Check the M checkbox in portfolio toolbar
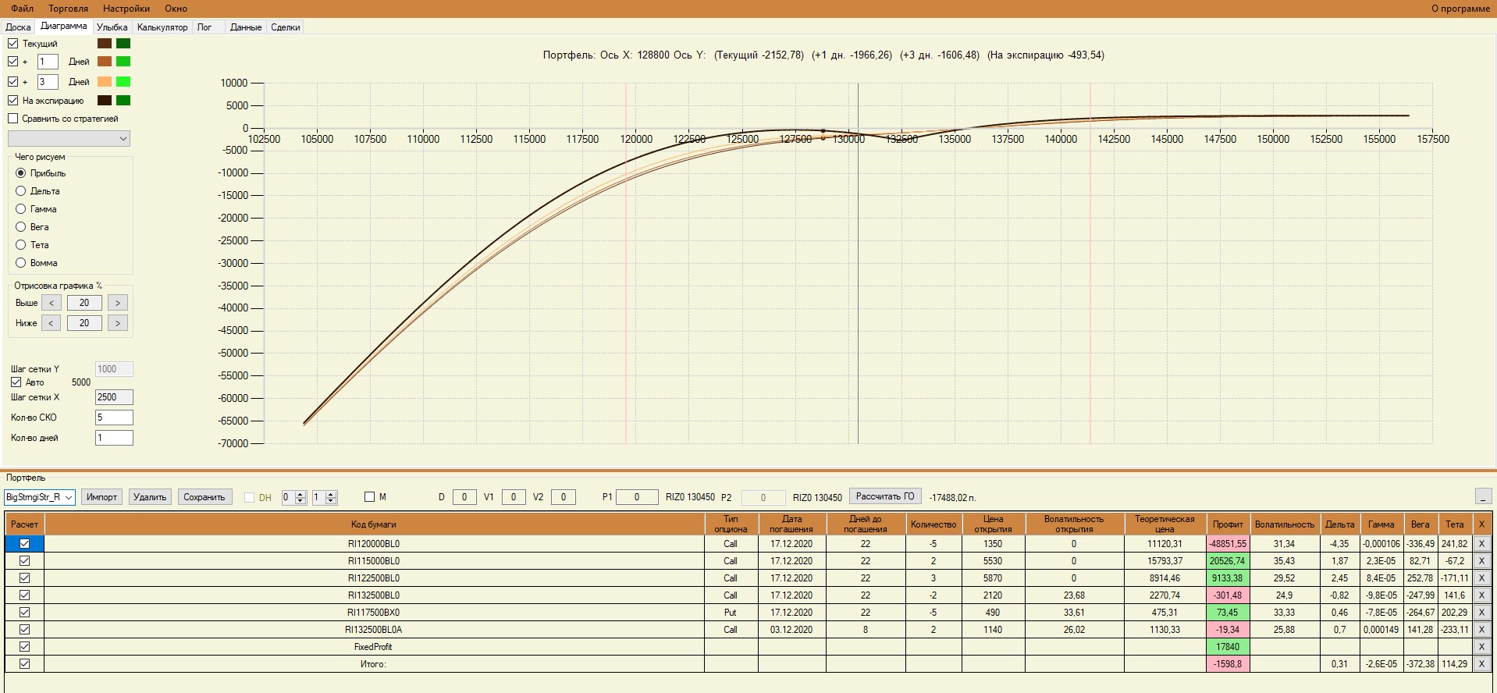 [370, 497]
